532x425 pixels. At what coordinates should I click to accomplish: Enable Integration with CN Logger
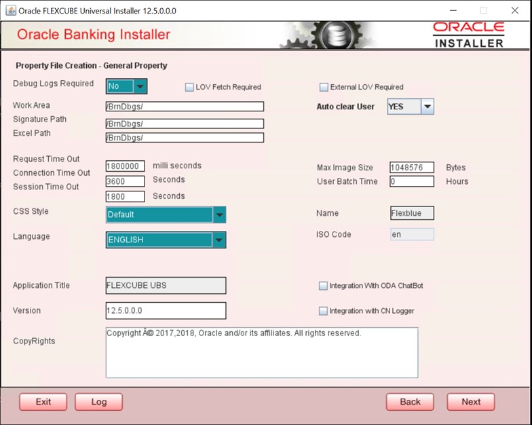(323, 311)
